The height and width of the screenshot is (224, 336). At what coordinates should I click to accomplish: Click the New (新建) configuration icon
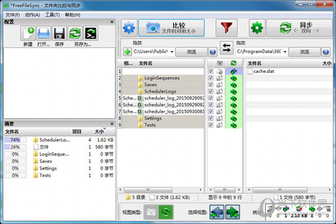click(x=28, y=33)
